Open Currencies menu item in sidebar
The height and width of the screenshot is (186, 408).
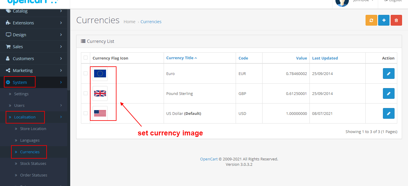[x=30, y=152]
